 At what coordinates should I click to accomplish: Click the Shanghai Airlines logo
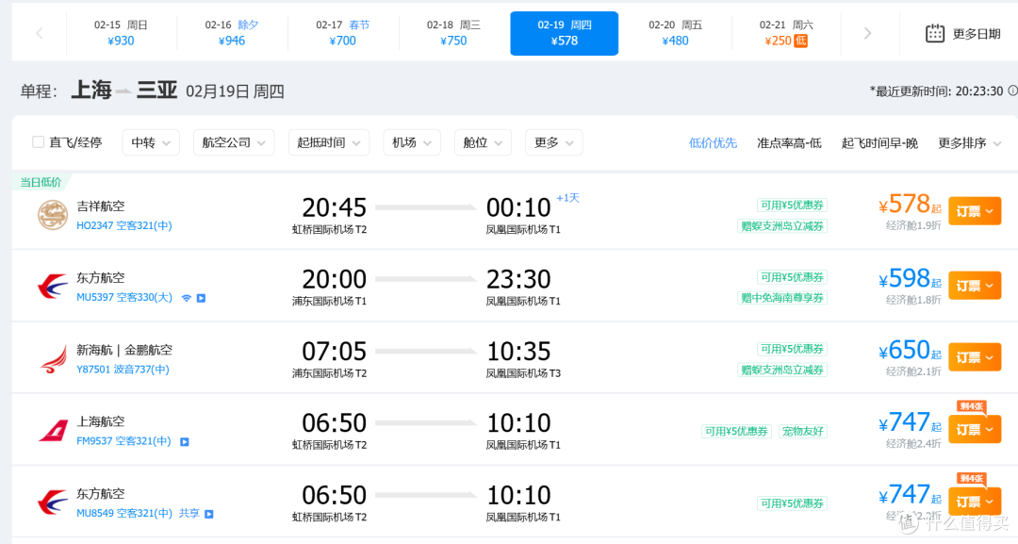[53, 431]
